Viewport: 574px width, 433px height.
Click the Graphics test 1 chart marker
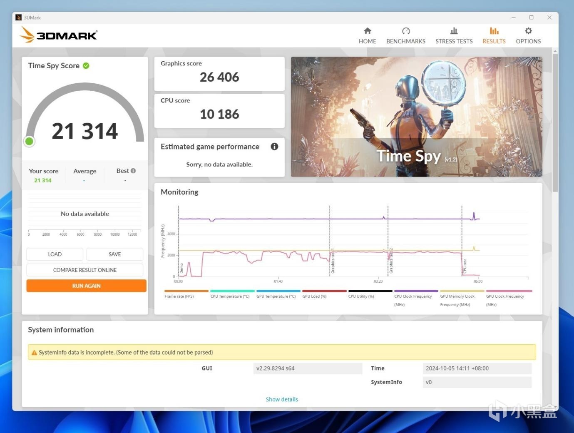tap(333, 261)
